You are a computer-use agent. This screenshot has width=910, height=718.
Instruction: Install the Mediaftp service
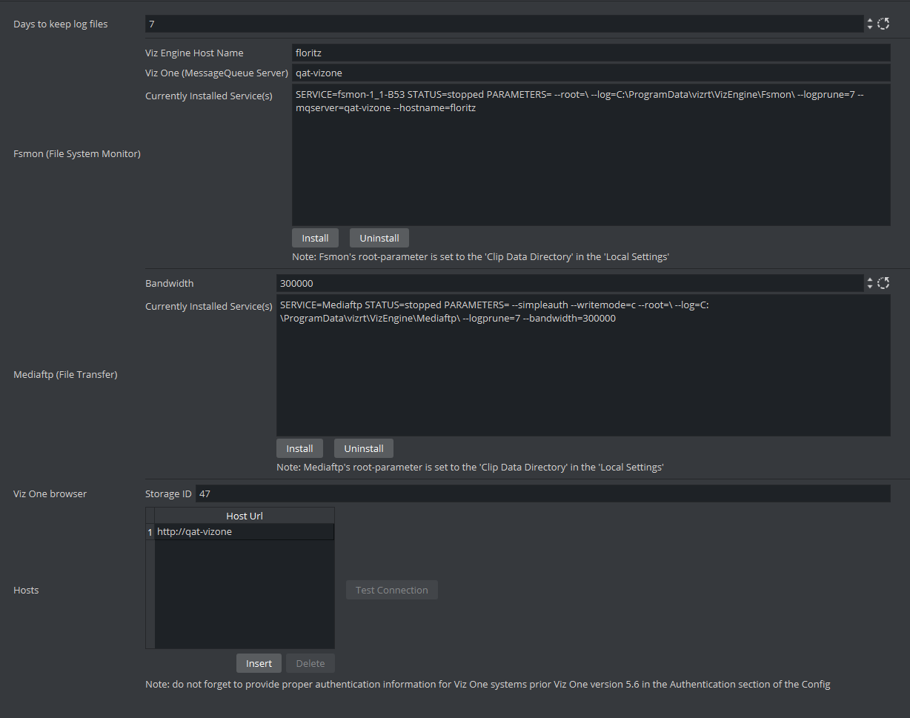point(299,448)
